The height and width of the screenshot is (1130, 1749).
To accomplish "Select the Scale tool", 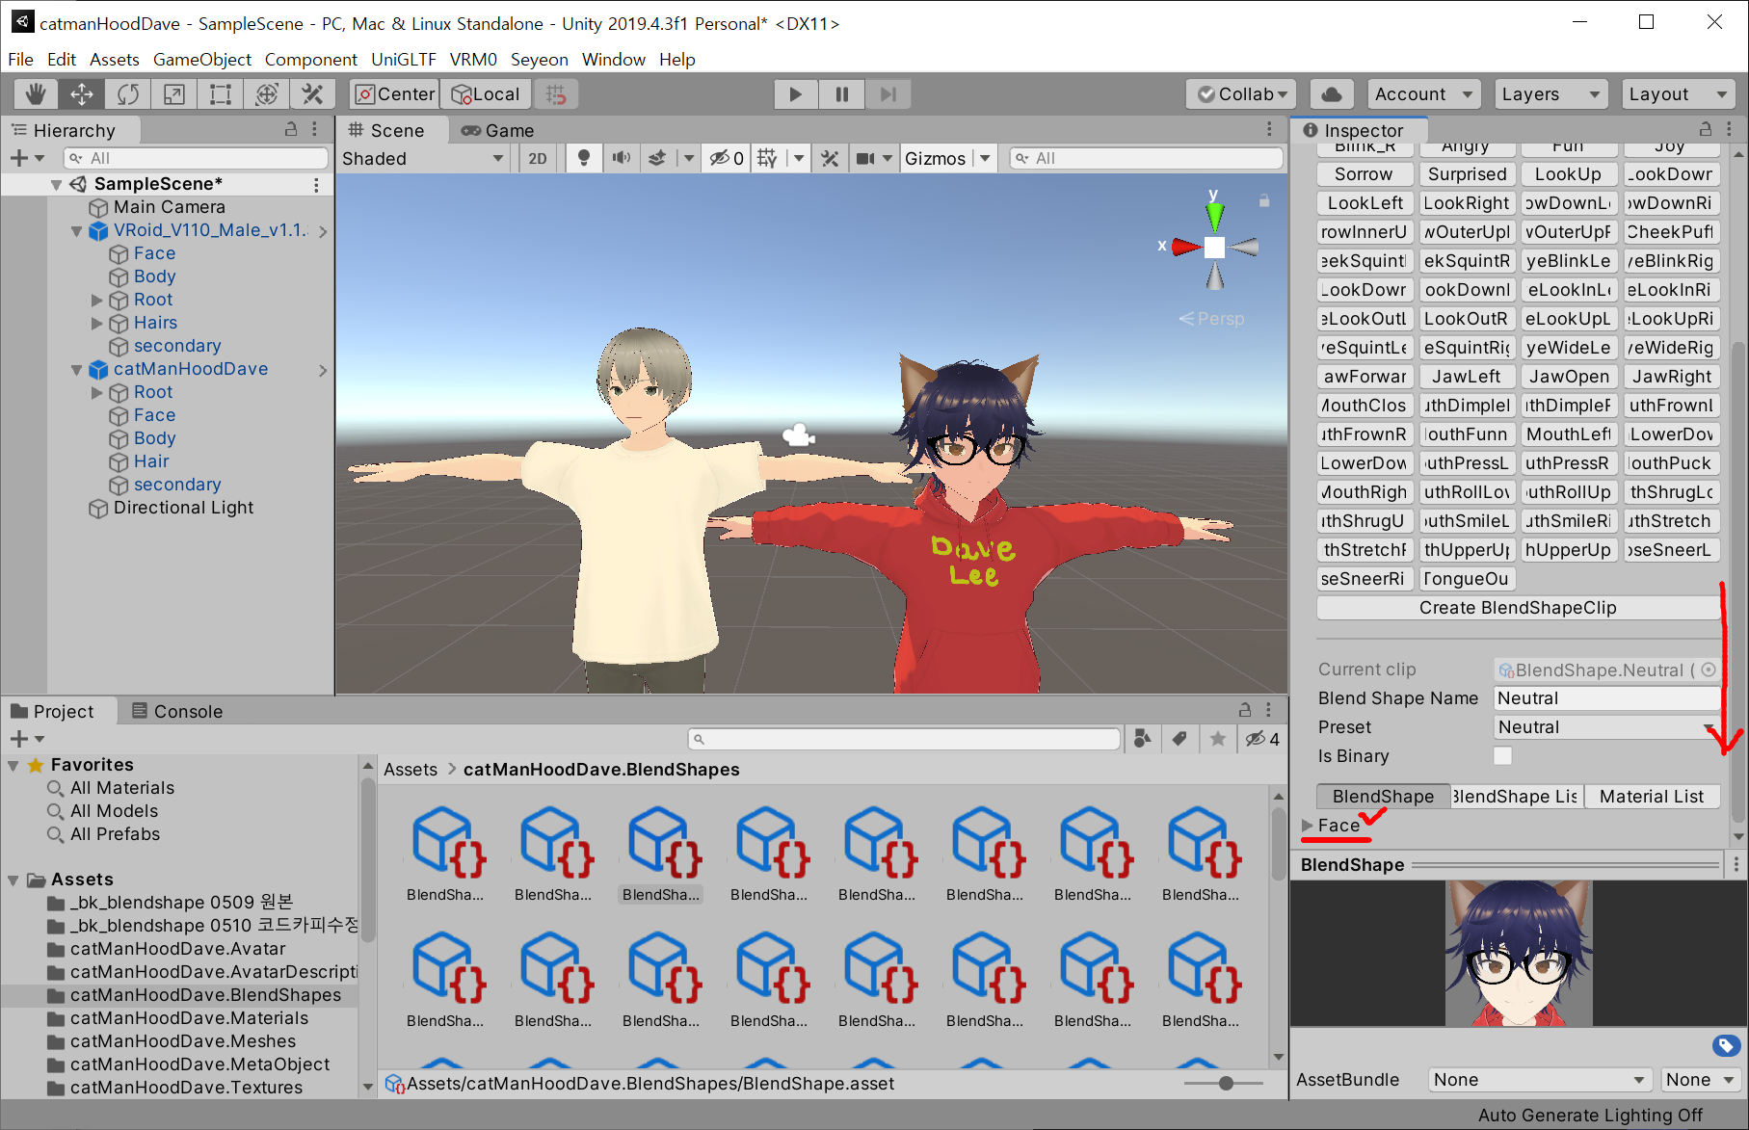I will point(173,94).
